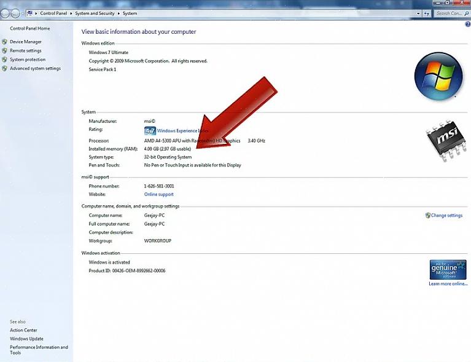Select Control Panel in the breadcrumb path
The width and height of the screenshot is (471, 362).
(x=53, y=14)
